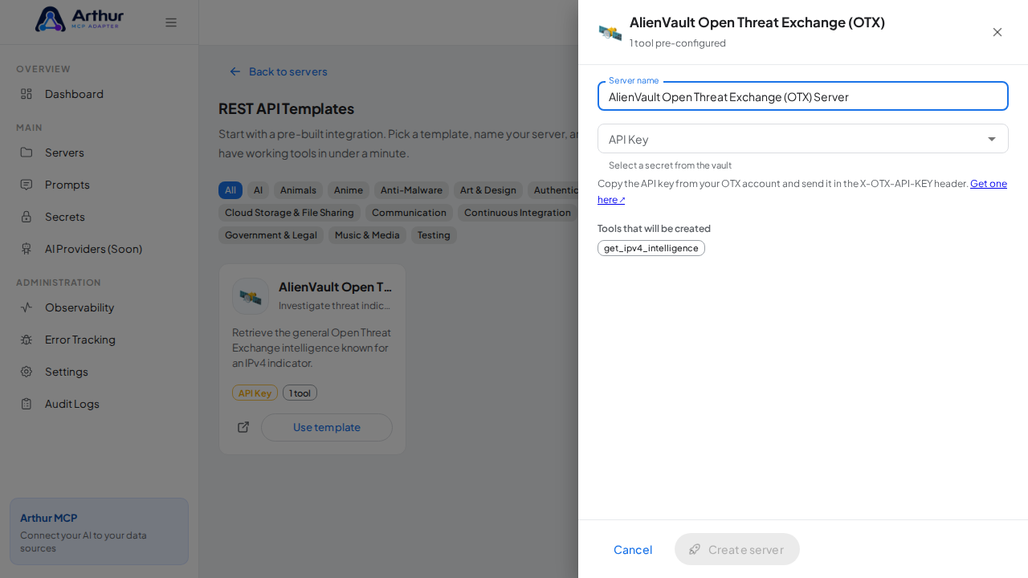Close the AlienVault OTX panel
This screenshot has height=578, width=1028.
[x=997, y=32]
